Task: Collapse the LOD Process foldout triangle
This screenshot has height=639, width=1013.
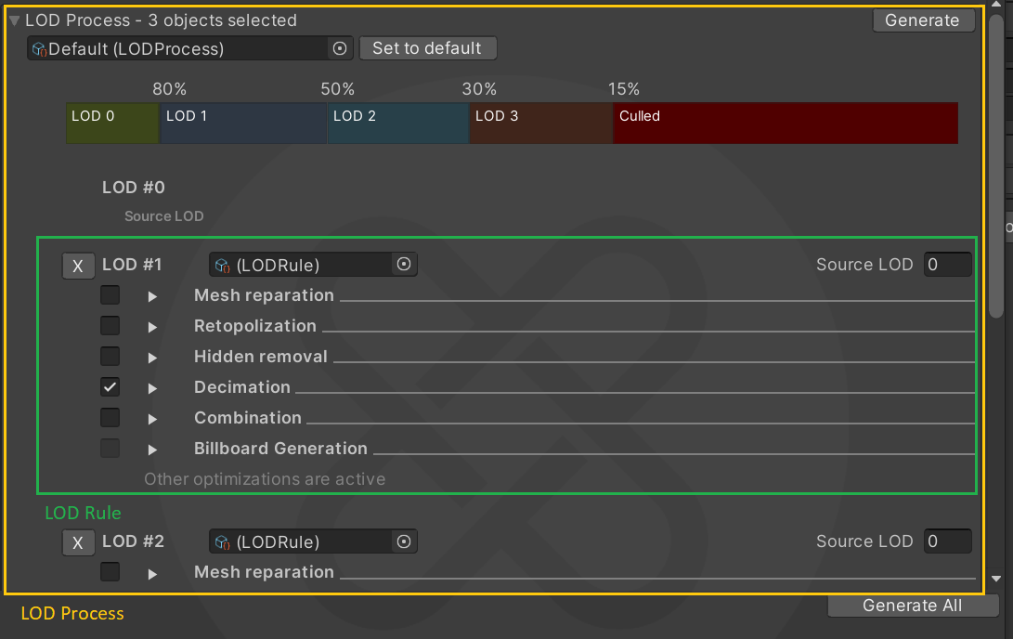Action: pyautogui.click(x=14, y=20)
